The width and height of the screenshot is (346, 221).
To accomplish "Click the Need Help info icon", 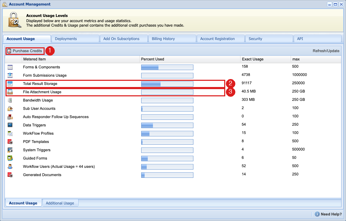I will click(x=317, y=214).
